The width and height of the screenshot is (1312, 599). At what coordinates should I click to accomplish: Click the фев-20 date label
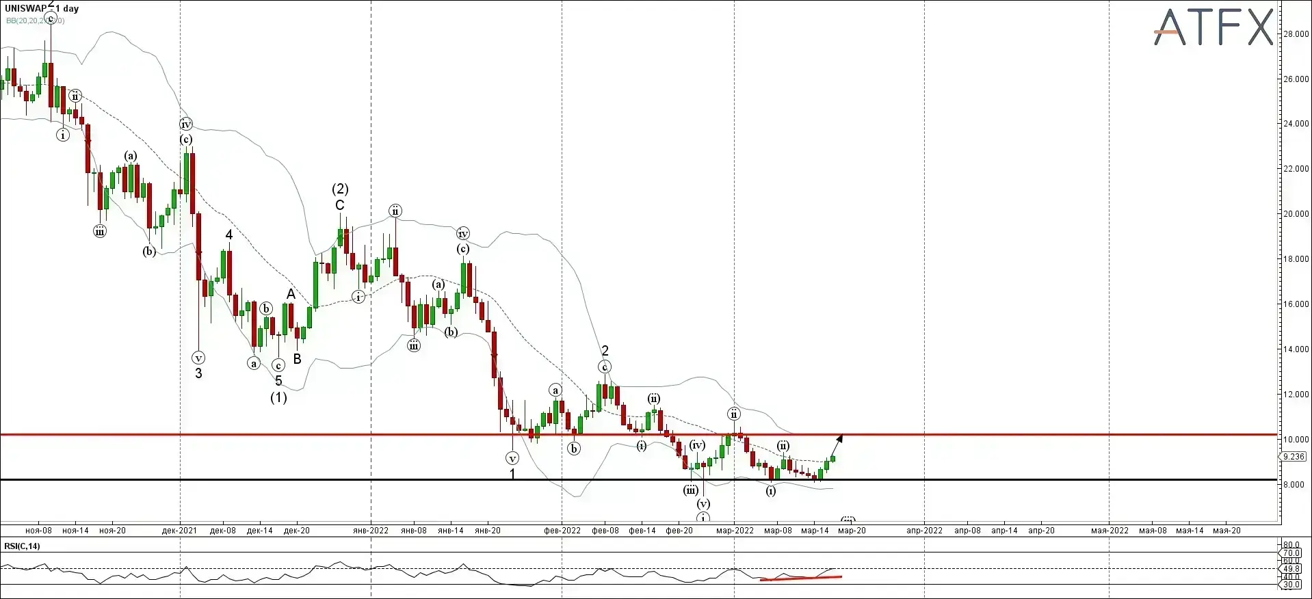click(x=679, y=530)
